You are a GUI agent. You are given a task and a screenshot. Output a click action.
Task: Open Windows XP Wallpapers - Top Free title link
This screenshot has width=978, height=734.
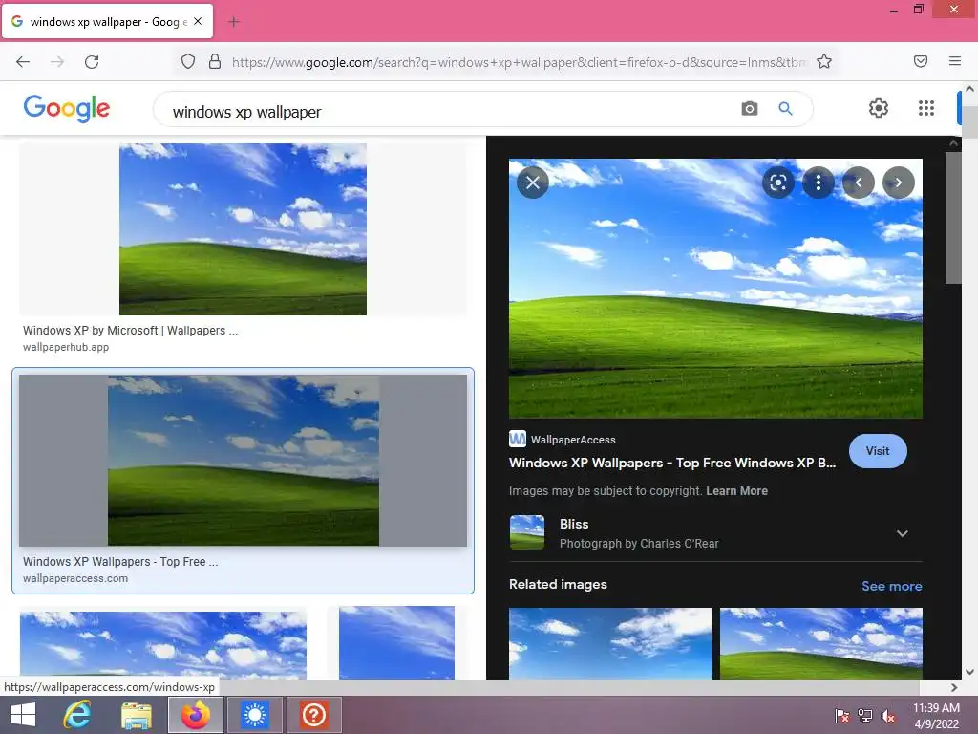click(x=672, y=464)
